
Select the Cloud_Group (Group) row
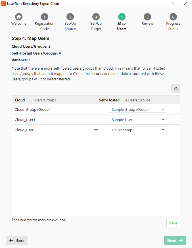point(32,109)
